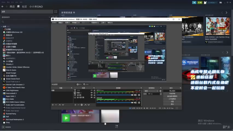Viewport: 233px width, 131px height.
Task: Open microphone mixer gear settings
Action: (139, 95)
